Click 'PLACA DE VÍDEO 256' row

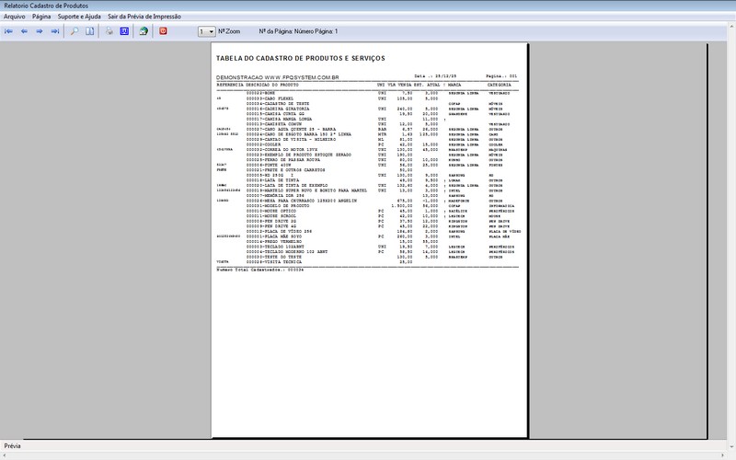tap(367, 232)
